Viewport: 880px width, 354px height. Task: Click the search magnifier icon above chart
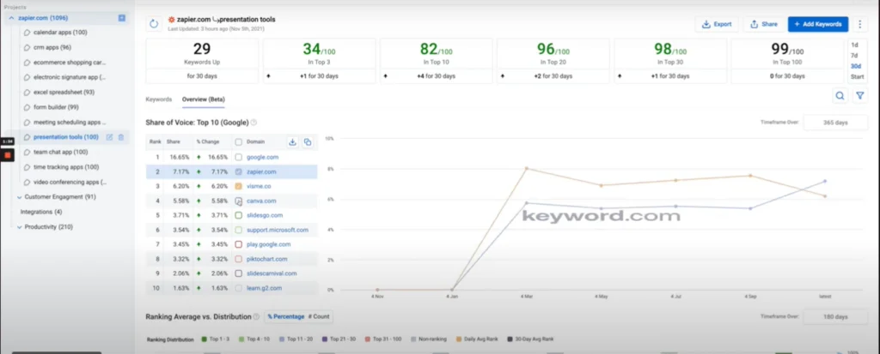(840, 96)
